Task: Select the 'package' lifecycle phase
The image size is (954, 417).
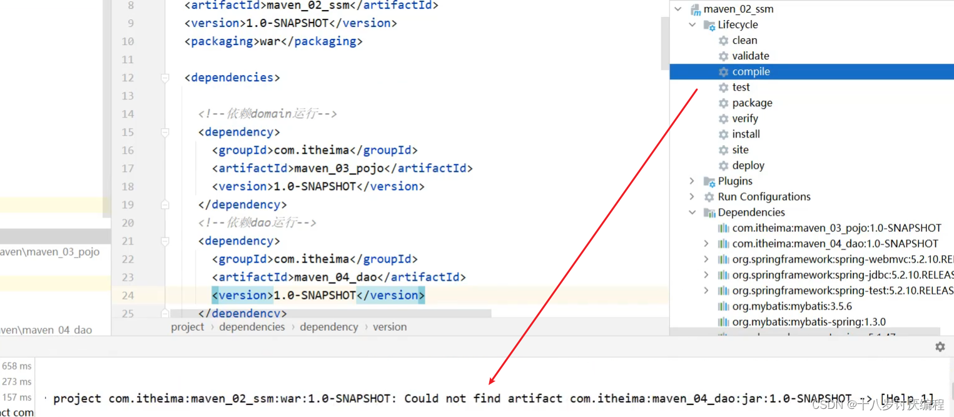Action: pos(753,103)
